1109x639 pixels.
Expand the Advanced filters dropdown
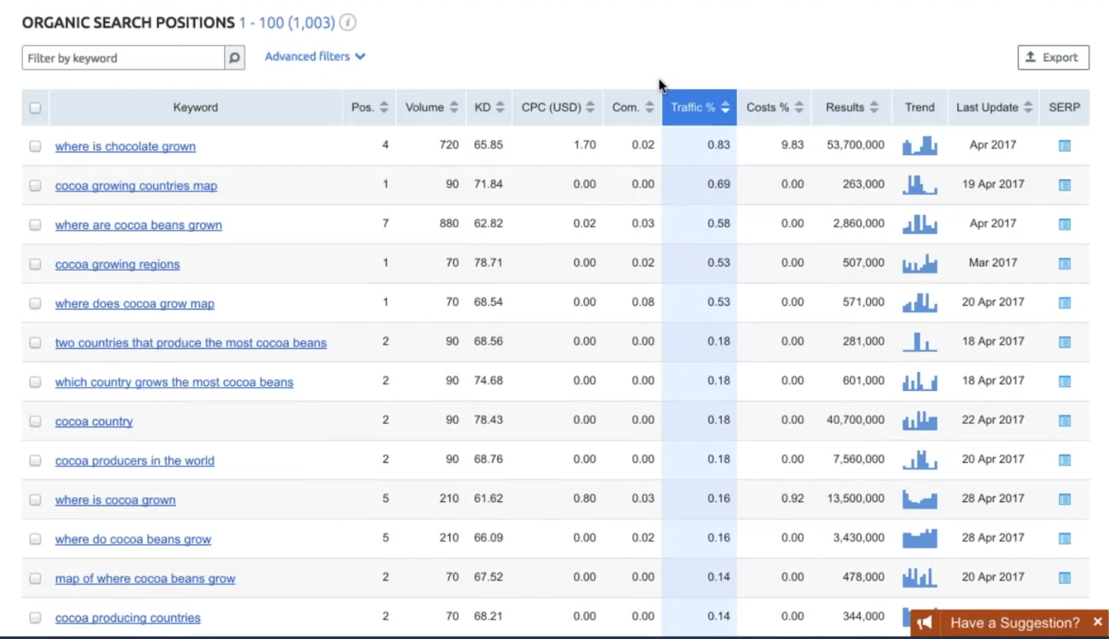coord(315,56)
